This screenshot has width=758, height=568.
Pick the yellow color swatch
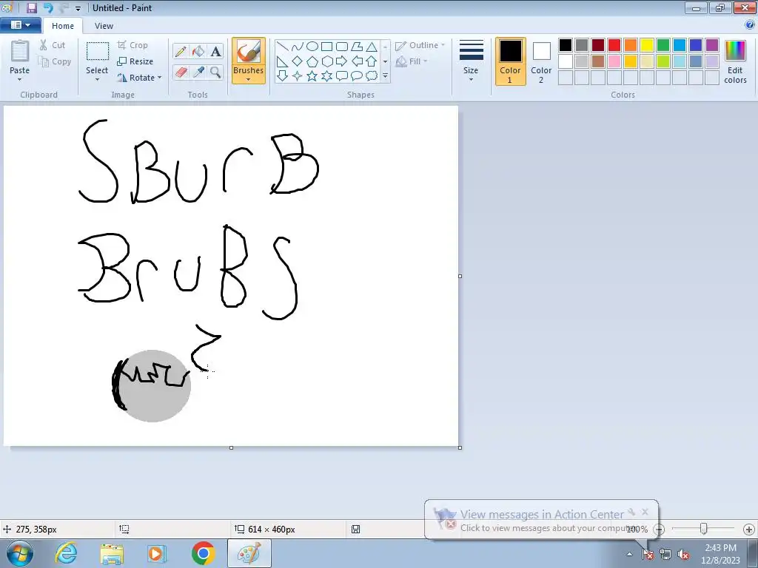coord(647,45)
